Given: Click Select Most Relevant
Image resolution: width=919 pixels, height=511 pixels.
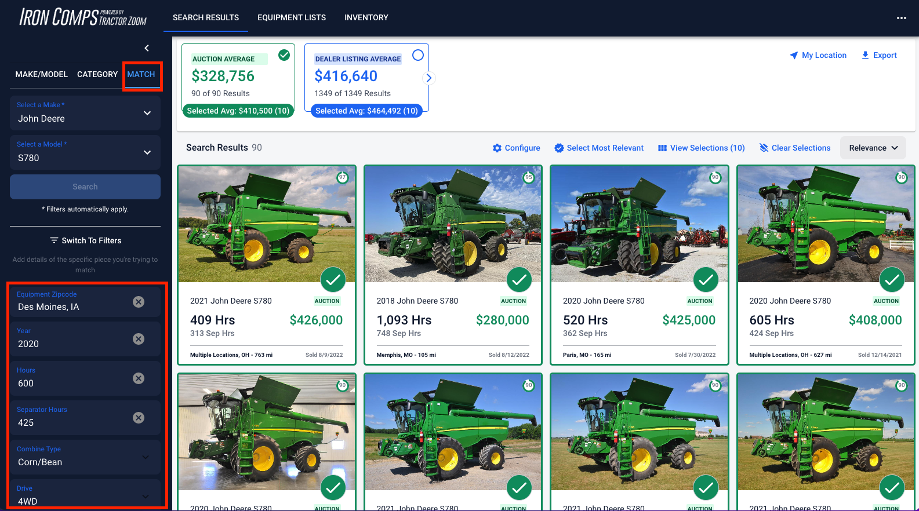Looking at the screenshot, I should [x=599, y=148].
